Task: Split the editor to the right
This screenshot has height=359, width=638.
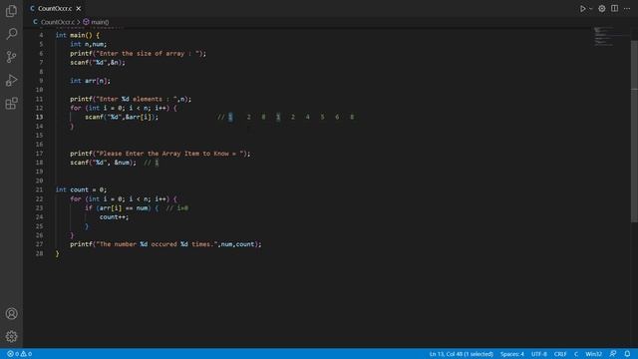Action: (614, 9)
